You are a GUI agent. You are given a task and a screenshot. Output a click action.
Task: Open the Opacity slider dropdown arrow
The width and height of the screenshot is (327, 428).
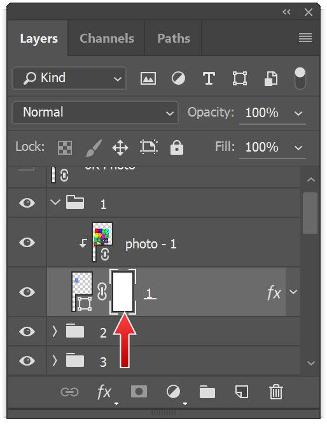tap(298, 113)
